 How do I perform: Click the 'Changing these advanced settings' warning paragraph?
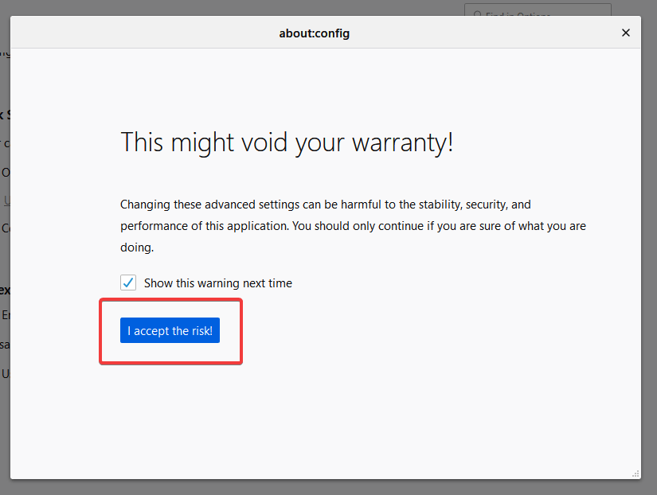tap(353, 226)
